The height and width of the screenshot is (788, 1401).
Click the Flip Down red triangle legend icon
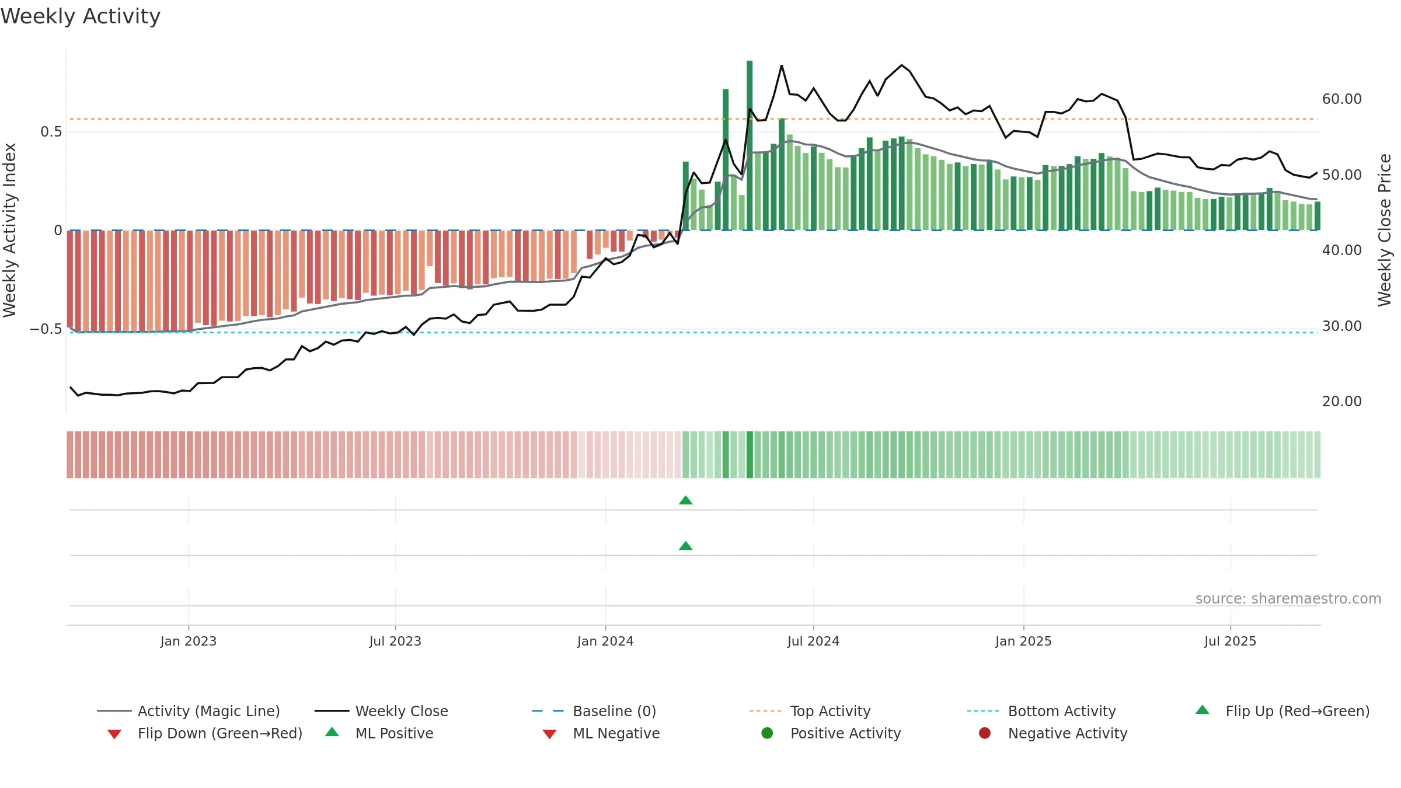click(x=114, y=734)
